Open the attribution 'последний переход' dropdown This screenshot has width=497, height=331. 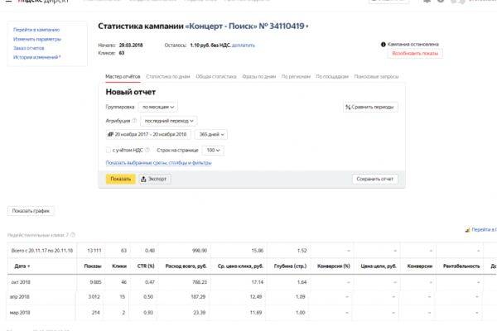click(169, 121)
